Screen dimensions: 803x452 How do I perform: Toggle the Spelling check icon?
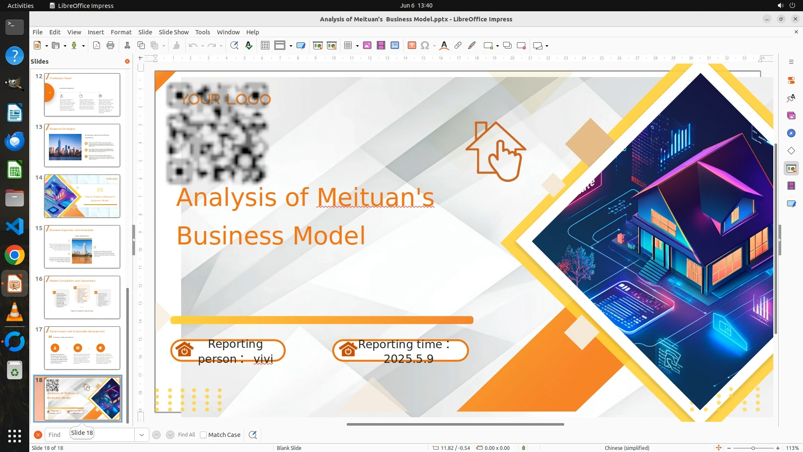point(249,46)
